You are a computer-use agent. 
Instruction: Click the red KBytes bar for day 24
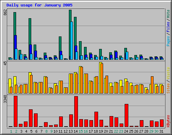pos(126,115)
